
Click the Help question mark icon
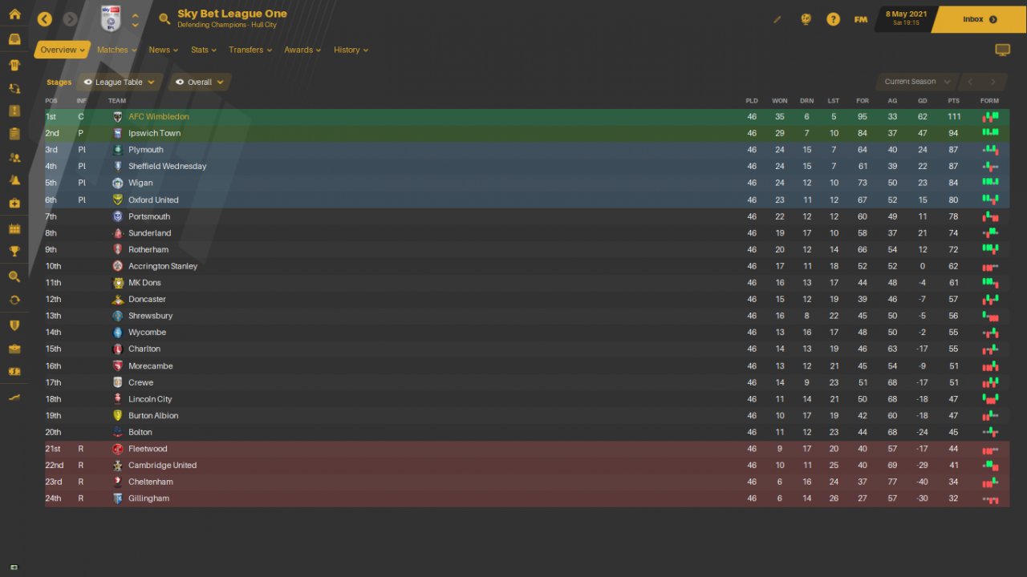tap(833, 19)
